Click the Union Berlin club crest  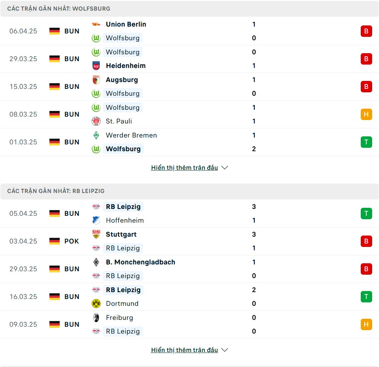[x=96, y=24]
